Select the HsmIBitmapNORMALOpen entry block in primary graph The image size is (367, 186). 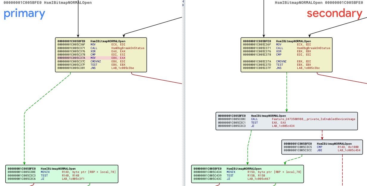pos(100,55)
